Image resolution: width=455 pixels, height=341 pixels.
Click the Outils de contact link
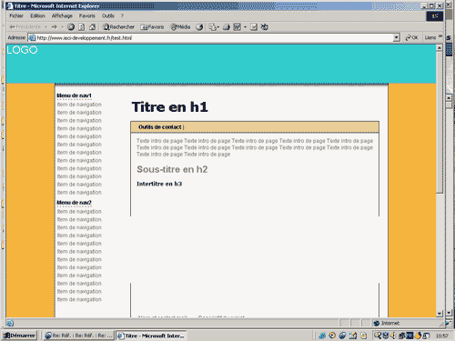click(x=160, y=127)
